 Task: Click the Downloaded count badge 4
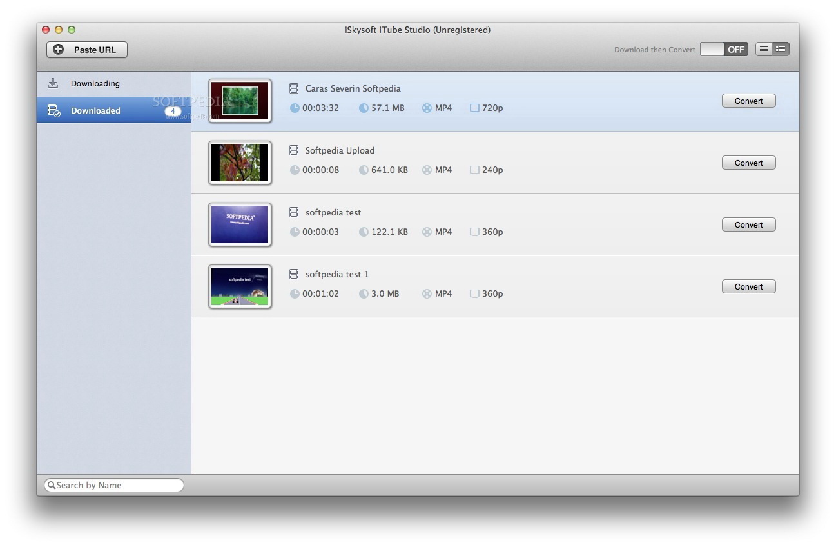(x=173, y=111)
